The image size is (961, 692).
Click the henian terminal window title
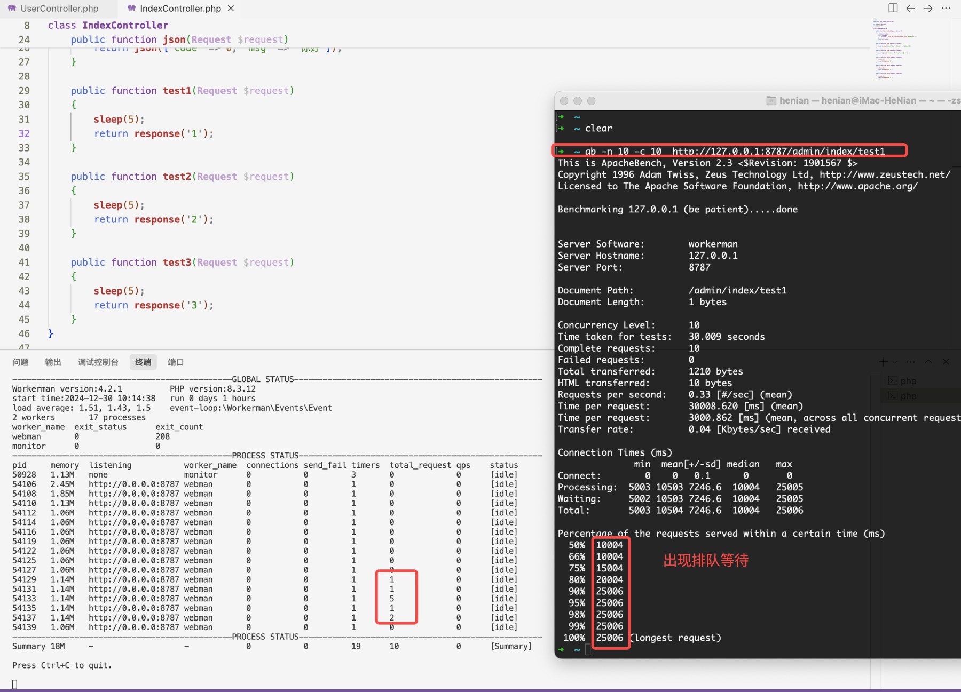tap(869, 100)
